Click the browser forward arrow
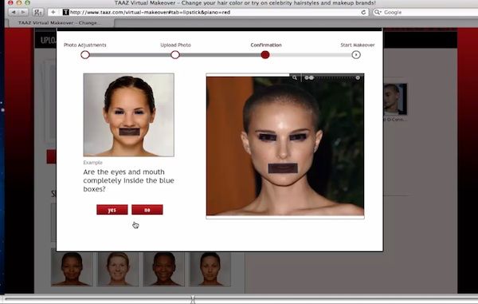 (x=23, y=12)
